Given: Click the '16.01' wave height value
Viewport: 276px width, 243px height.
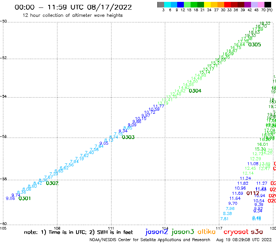Looking at the screenshot, I should tap(263, 145).
